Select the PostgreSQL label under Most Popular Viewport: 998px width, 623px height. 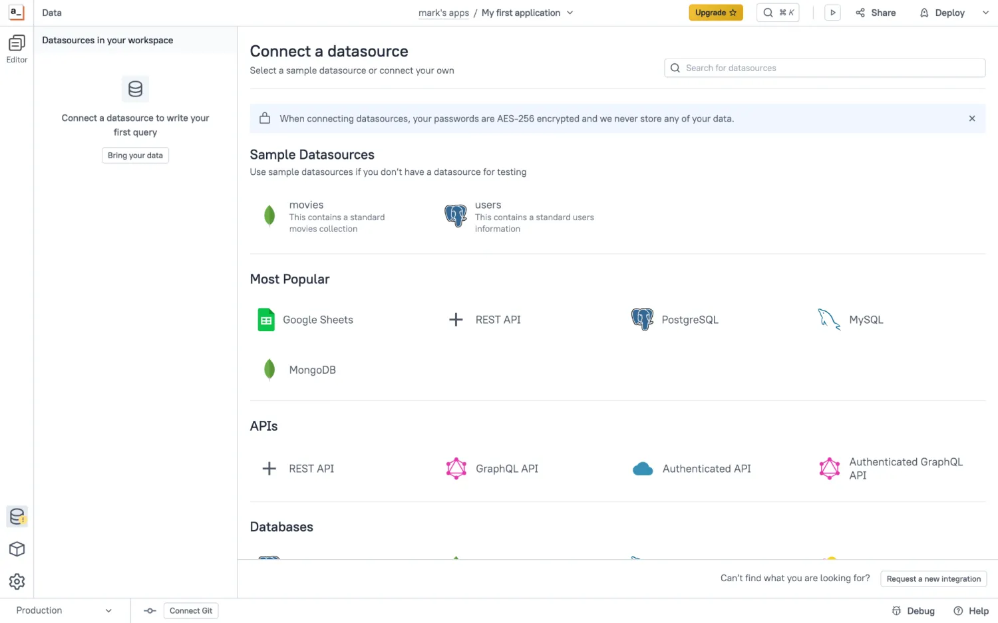690,320
